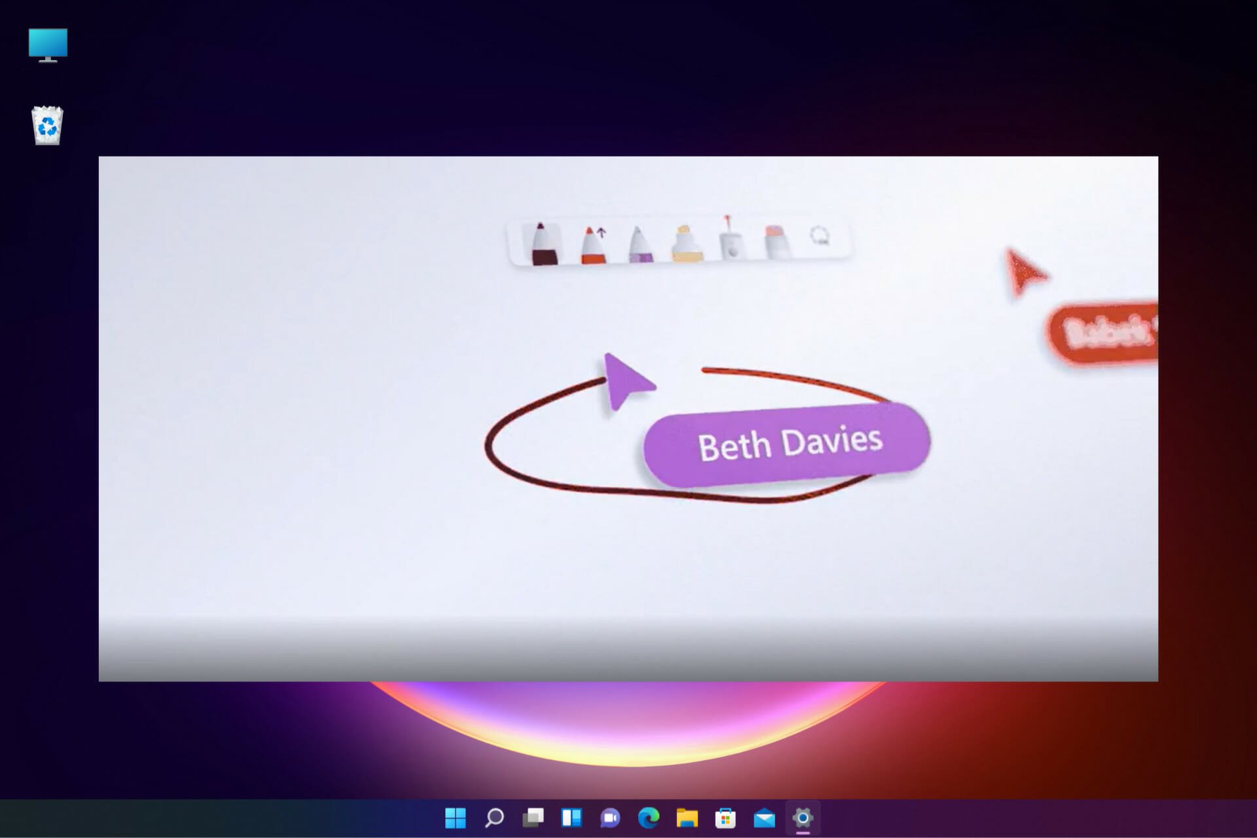This screenshot has width=1257, height=838.
Task: Switch to the Settings app on taskbar
Action: click(803, 818)
